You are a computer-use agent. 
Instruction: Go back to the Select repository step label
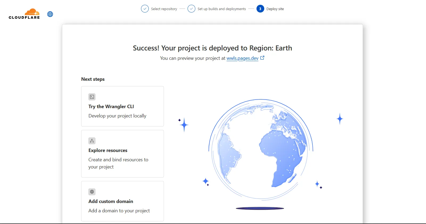coord(164,9)
